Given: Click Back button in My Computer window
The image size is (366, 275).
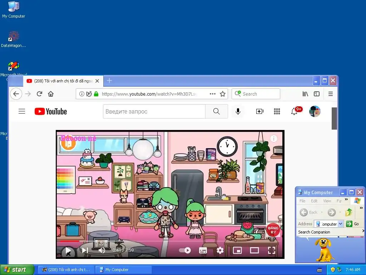Looking at the screenshot, I should [x=308, y=212].
